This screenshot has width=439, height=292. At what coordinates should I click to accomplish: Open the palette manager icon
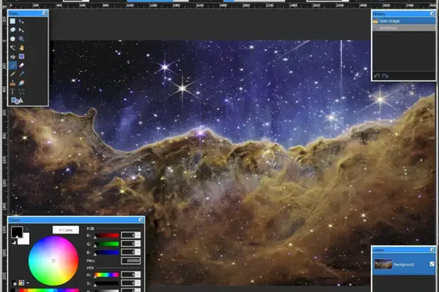click(21, 283)
